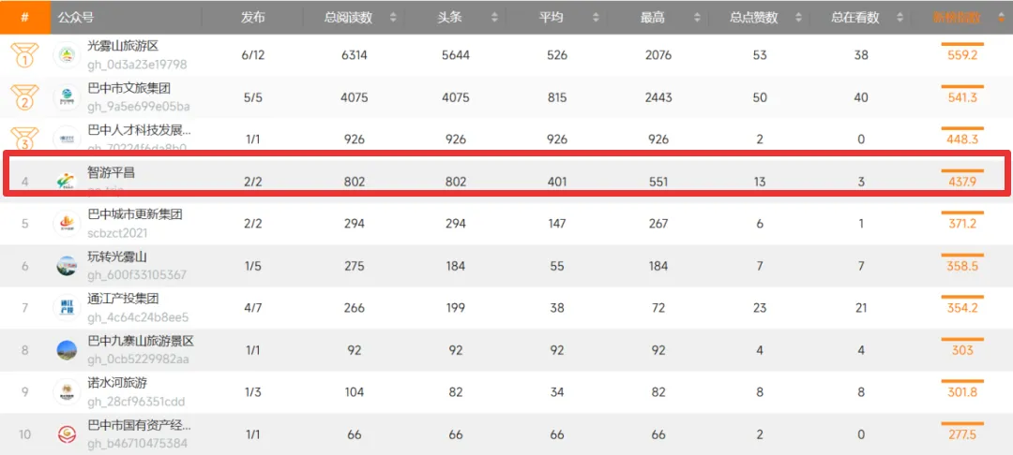Click 巴中市国有资产经营 account logo
Viewport: 1013px width, 455px height.
click(67, 433)
